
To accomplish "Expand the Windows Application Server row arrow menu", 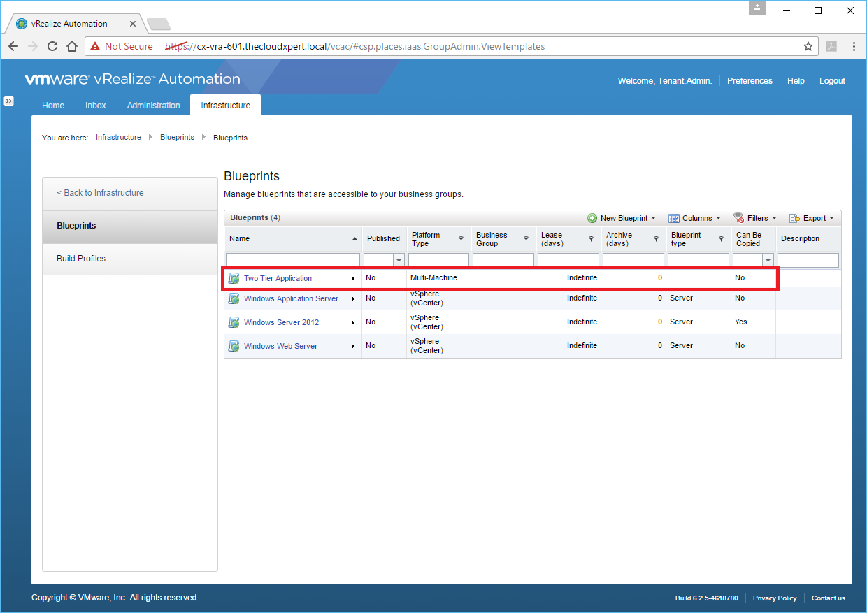I will [x=353, y=299].
